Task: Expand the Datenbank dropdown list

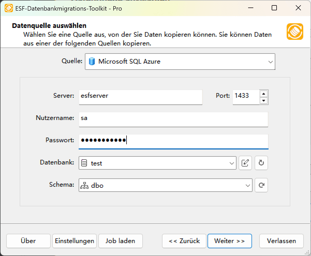Action: (x=231, y=163)
